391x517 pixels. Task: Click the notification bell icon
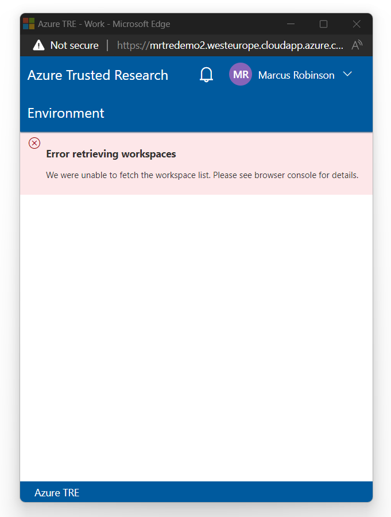pos(206,74)
